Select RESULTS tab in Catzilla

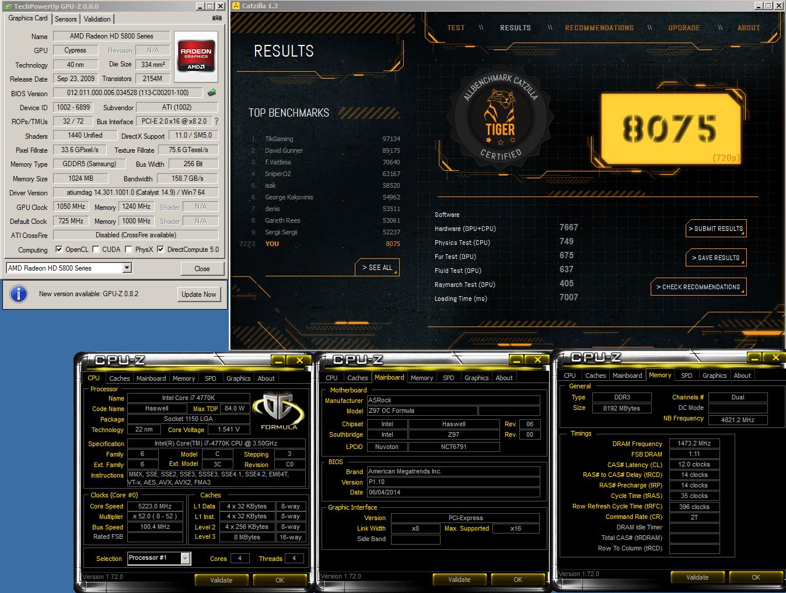[x=515, y=28]
